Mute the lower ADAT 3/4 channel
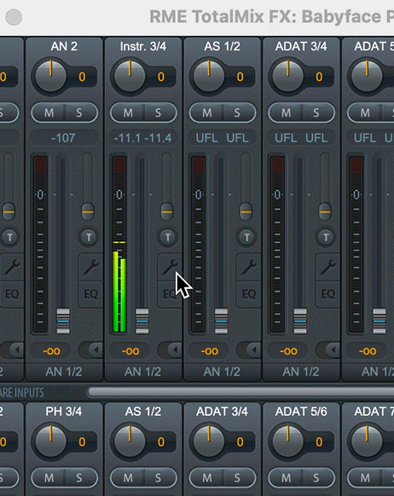The width and height of the screenshot is (394, 496). 207,478
